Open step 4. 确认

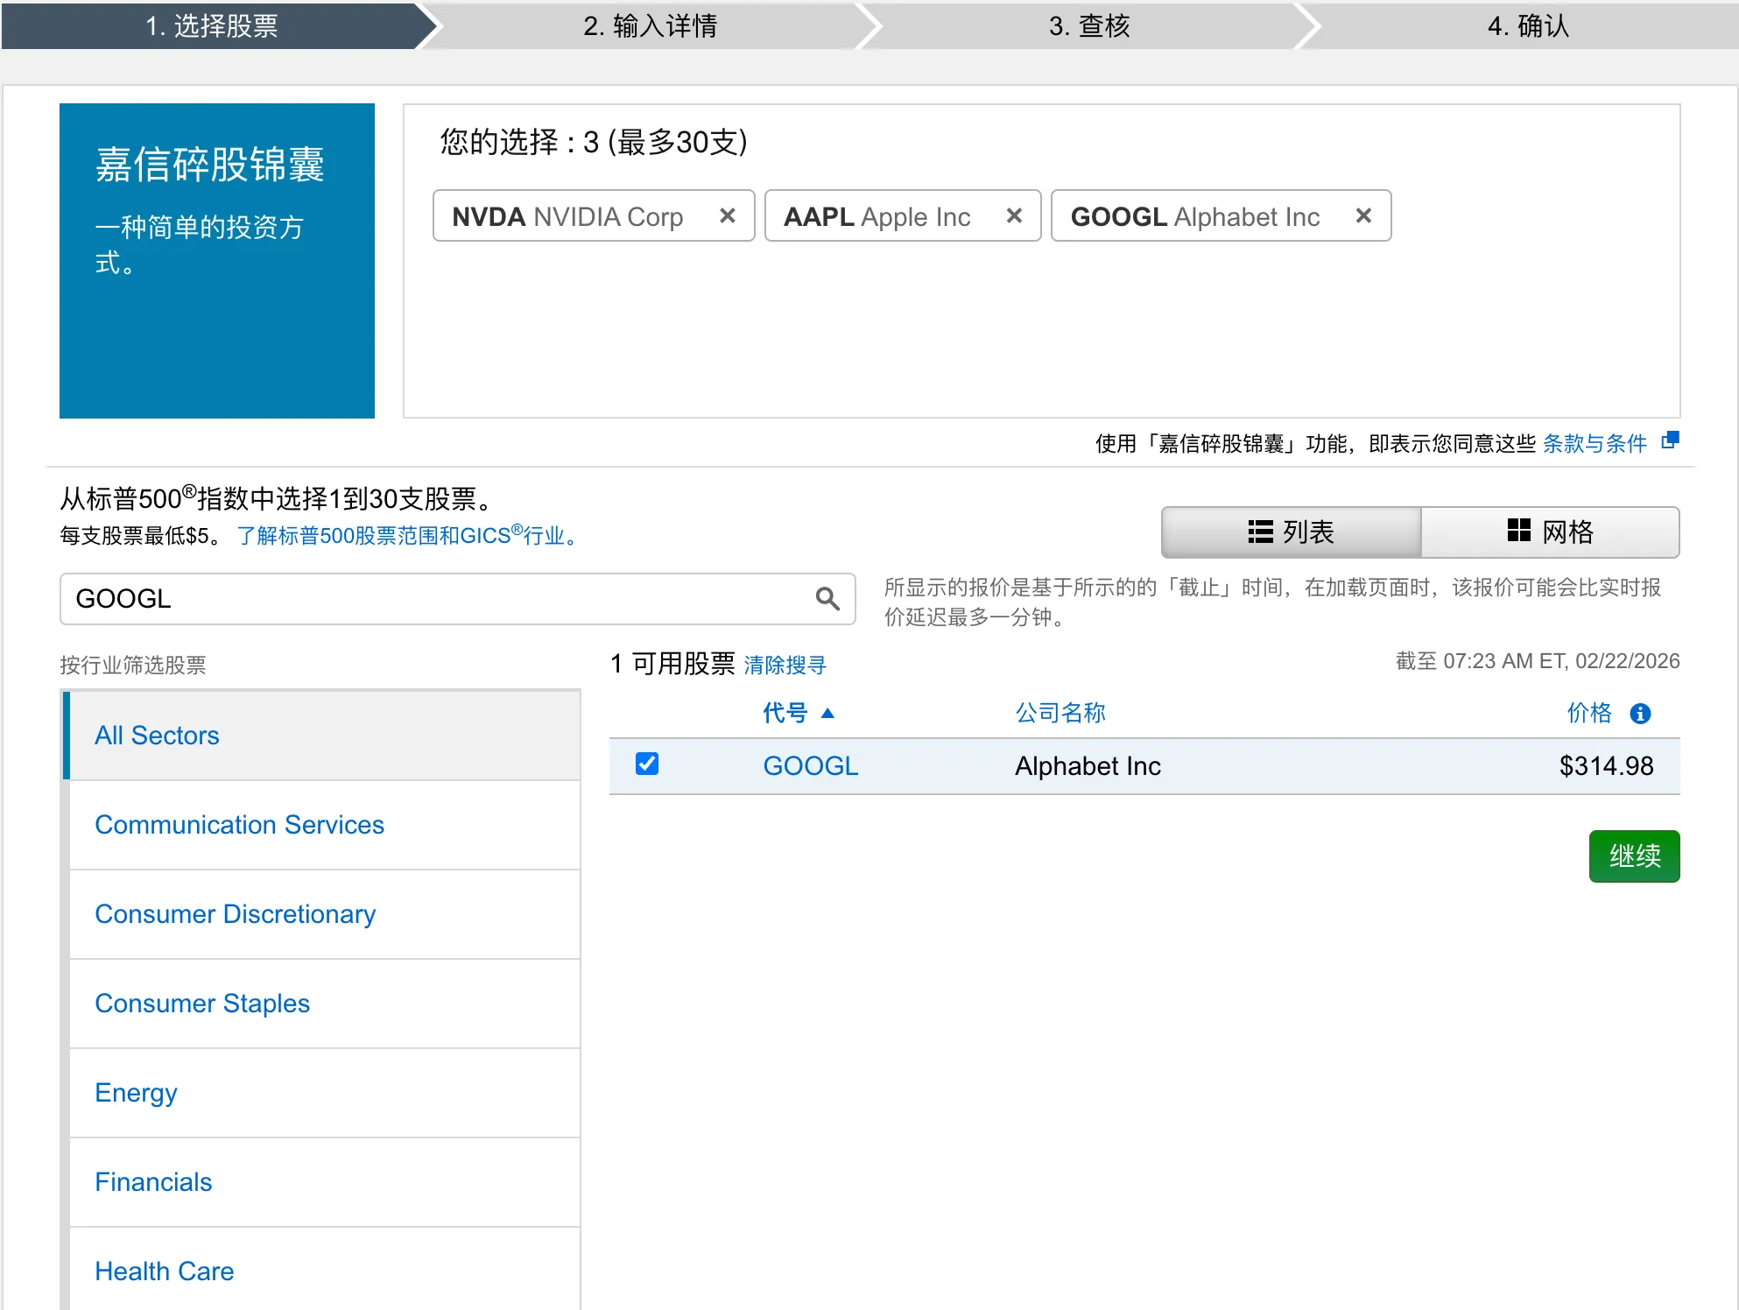(1527, 26)
